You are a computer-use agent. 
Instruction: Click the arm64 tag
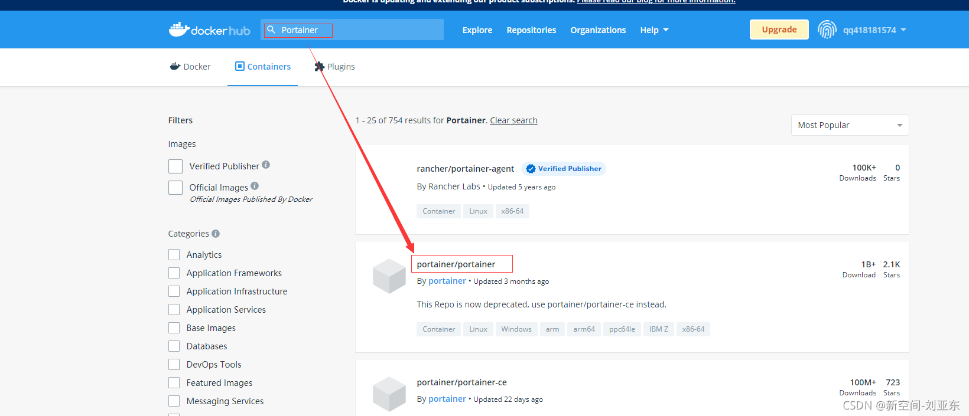[584, 329]
